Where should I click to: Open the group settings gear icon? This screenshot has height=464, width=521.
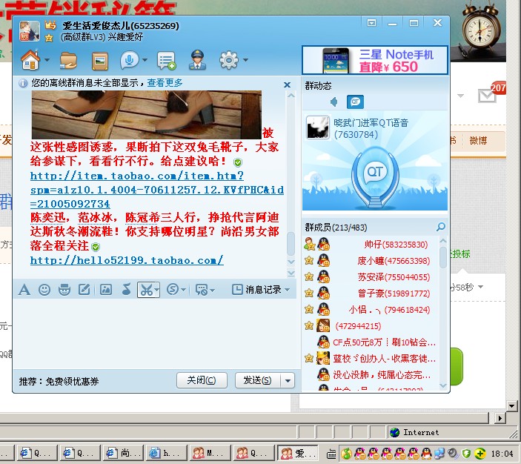pyautogui.click(x=229, y=60)
